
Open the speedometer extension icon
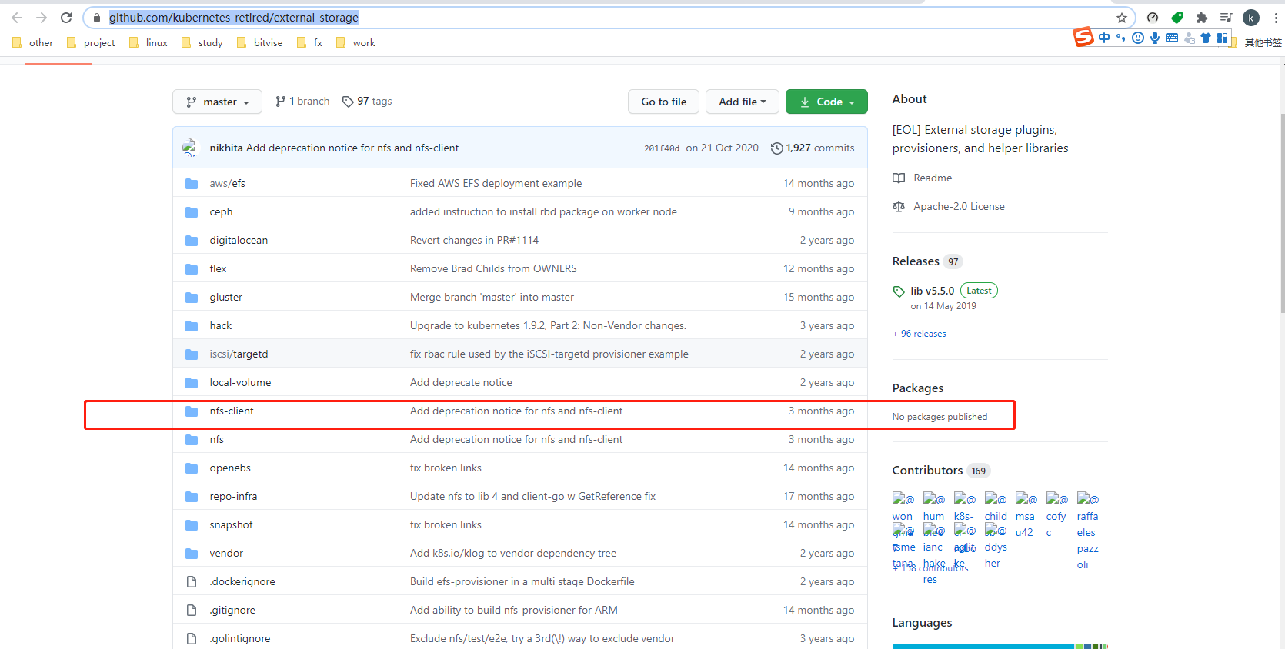(1153, 18)
